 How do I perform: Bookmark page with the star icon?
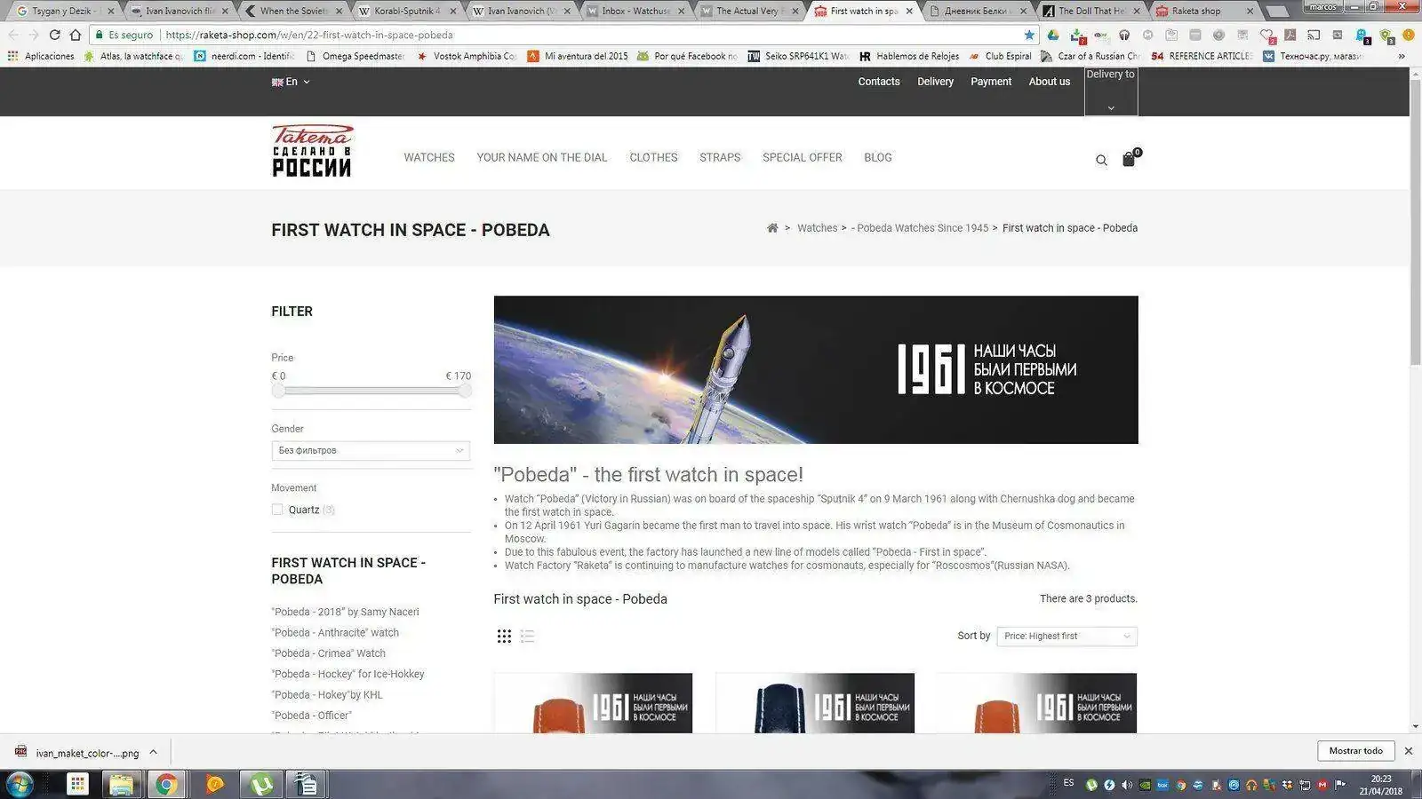tap(1029, 36)
